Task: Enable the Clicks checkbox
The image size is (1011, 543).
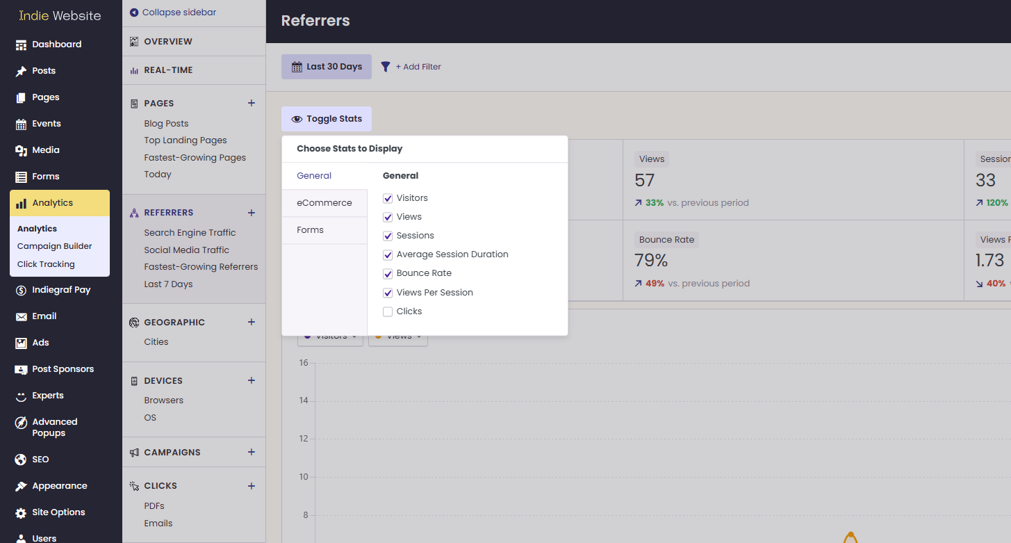Action: point(388,311)
